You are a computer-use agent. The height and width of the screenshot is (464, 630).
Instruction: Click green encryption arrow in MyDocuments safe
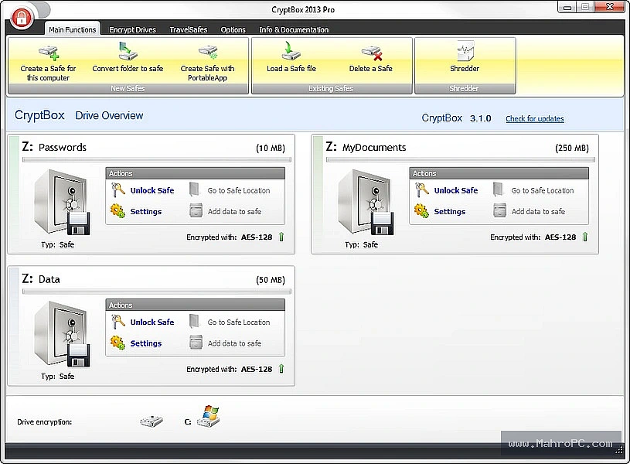(x=585, y=237)
